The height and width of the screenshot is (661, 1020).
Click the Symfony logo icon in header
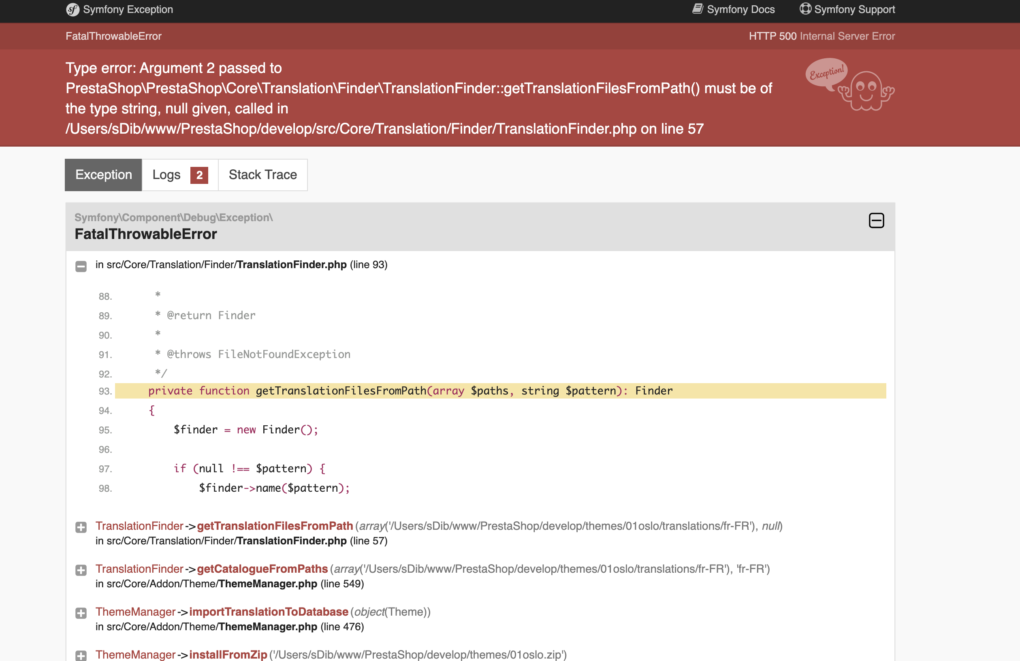[73, 9]
